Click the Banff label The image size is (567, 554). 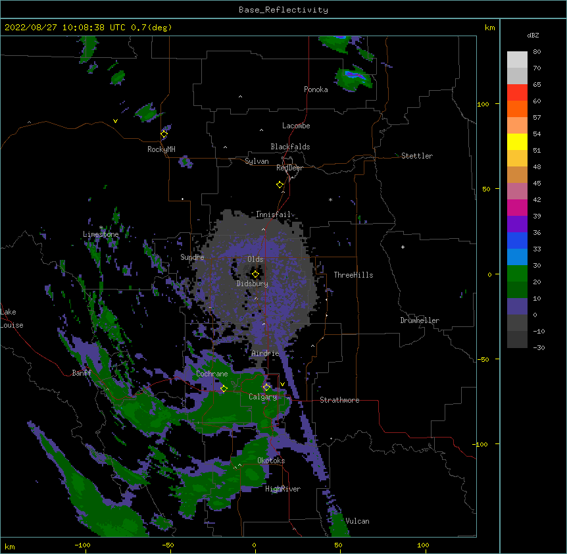click(82, 373)
